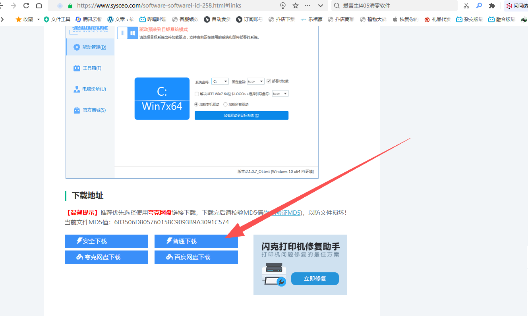The width and height of the screenshot is (528, 316).
Task: Open the 系统盘符 C: dropdown
Action: [220, 81]
